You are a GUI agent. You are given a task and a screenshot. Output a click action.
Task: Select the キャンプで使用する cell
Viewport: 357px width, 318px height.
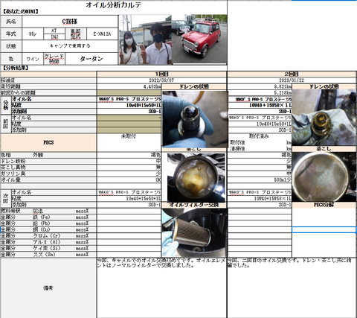(x=70, y=46)
